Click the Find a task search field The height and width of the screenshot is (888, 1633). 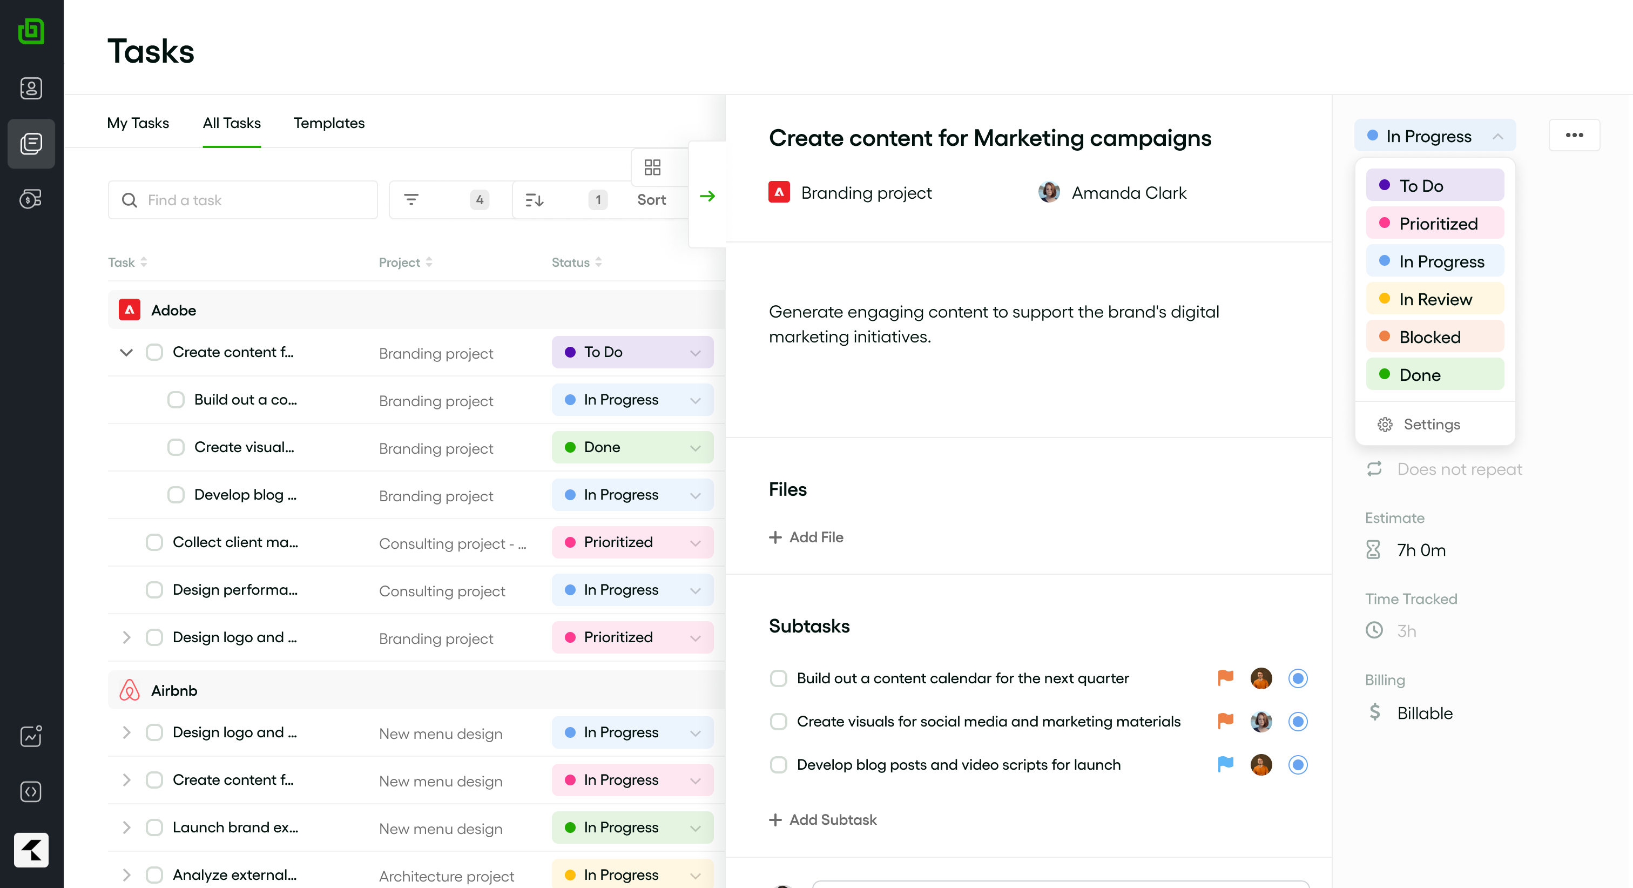[x=254, y=200]
